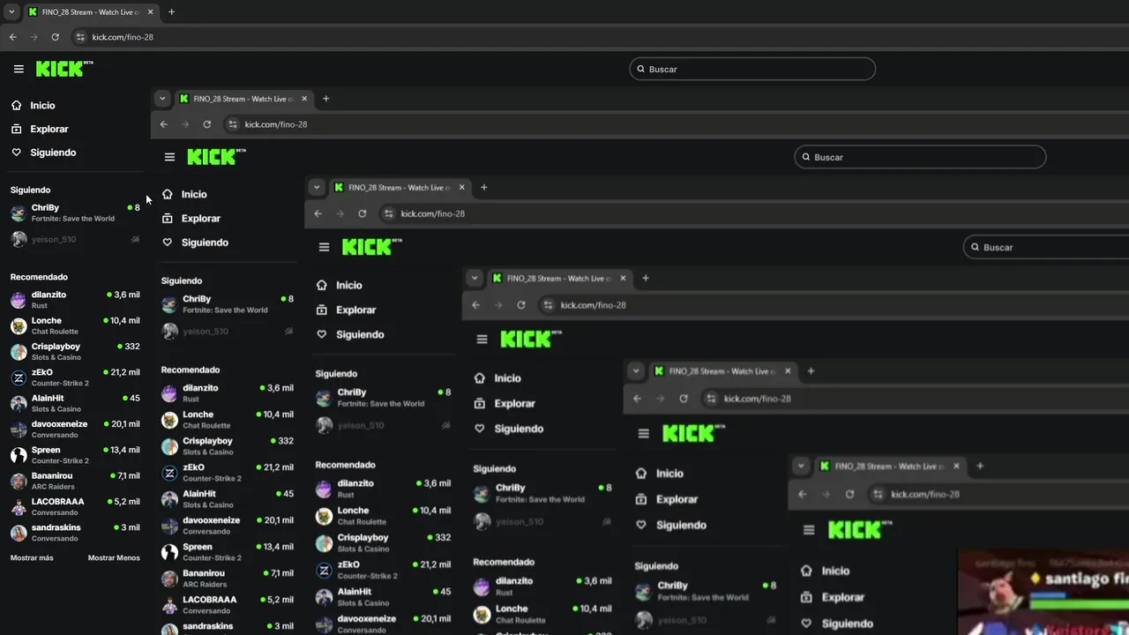The width and height of the screenshot is (1129, 635).
Task: Select the FINO_28 Stream tab in the second-level mirrored browser
Action: pyautogui.click(x=243, y=99)
